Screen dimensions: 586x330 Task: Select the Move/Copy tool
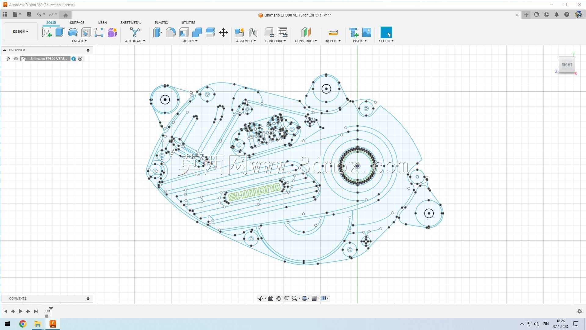(223, 32)
